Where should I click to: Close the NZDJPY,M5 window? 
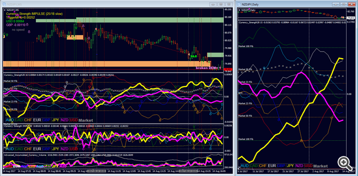pyautogui.click(x=229, y=4)
